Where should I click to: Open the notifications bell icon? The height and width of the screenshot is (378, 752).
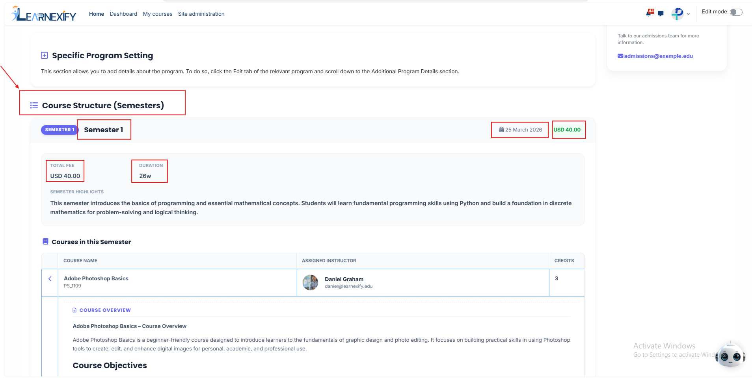[649, 13]
